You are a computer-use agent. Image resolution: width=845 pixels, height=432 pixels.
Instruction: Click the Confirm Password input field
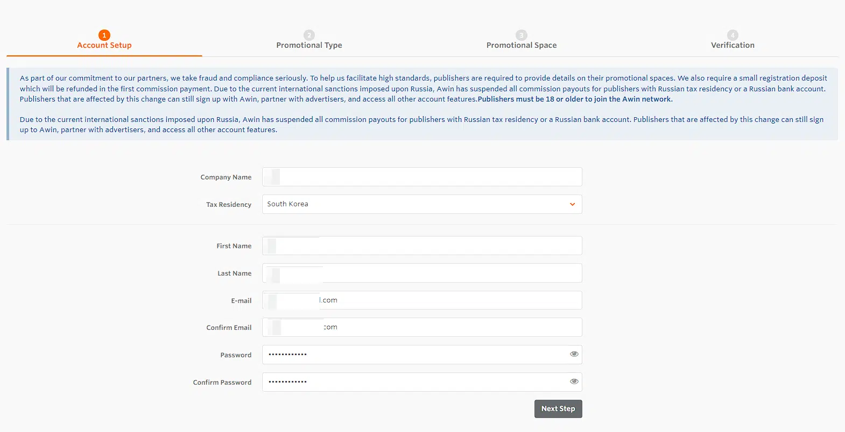click(x=414, y=382)
